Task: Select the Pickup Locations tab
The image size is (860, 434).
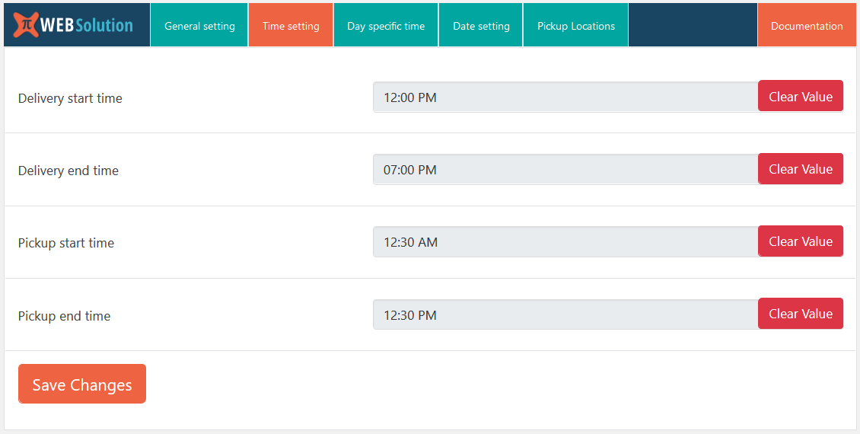Action: click(576, 26)
